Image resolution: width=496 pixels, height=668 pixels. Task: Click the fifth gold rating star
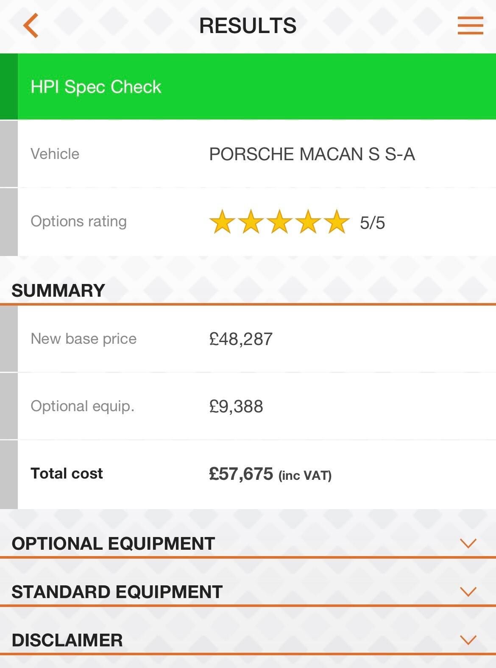point(337,221)
